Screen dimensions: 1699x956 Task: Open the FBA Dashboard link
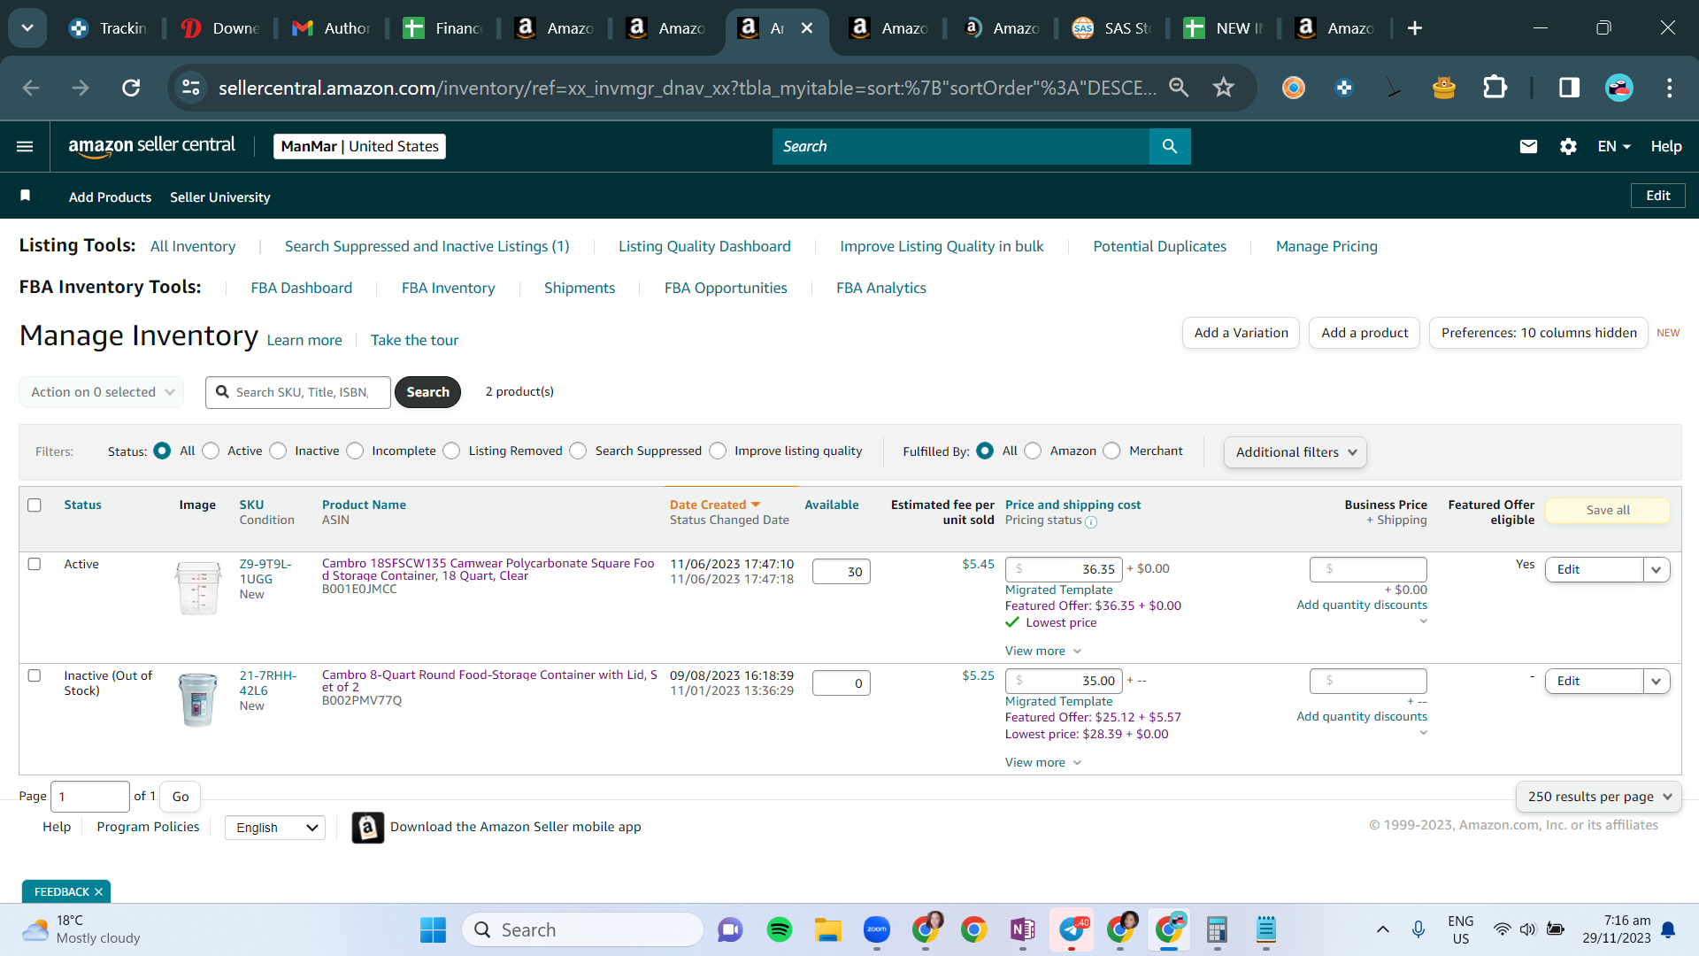(x=302, y=288)
